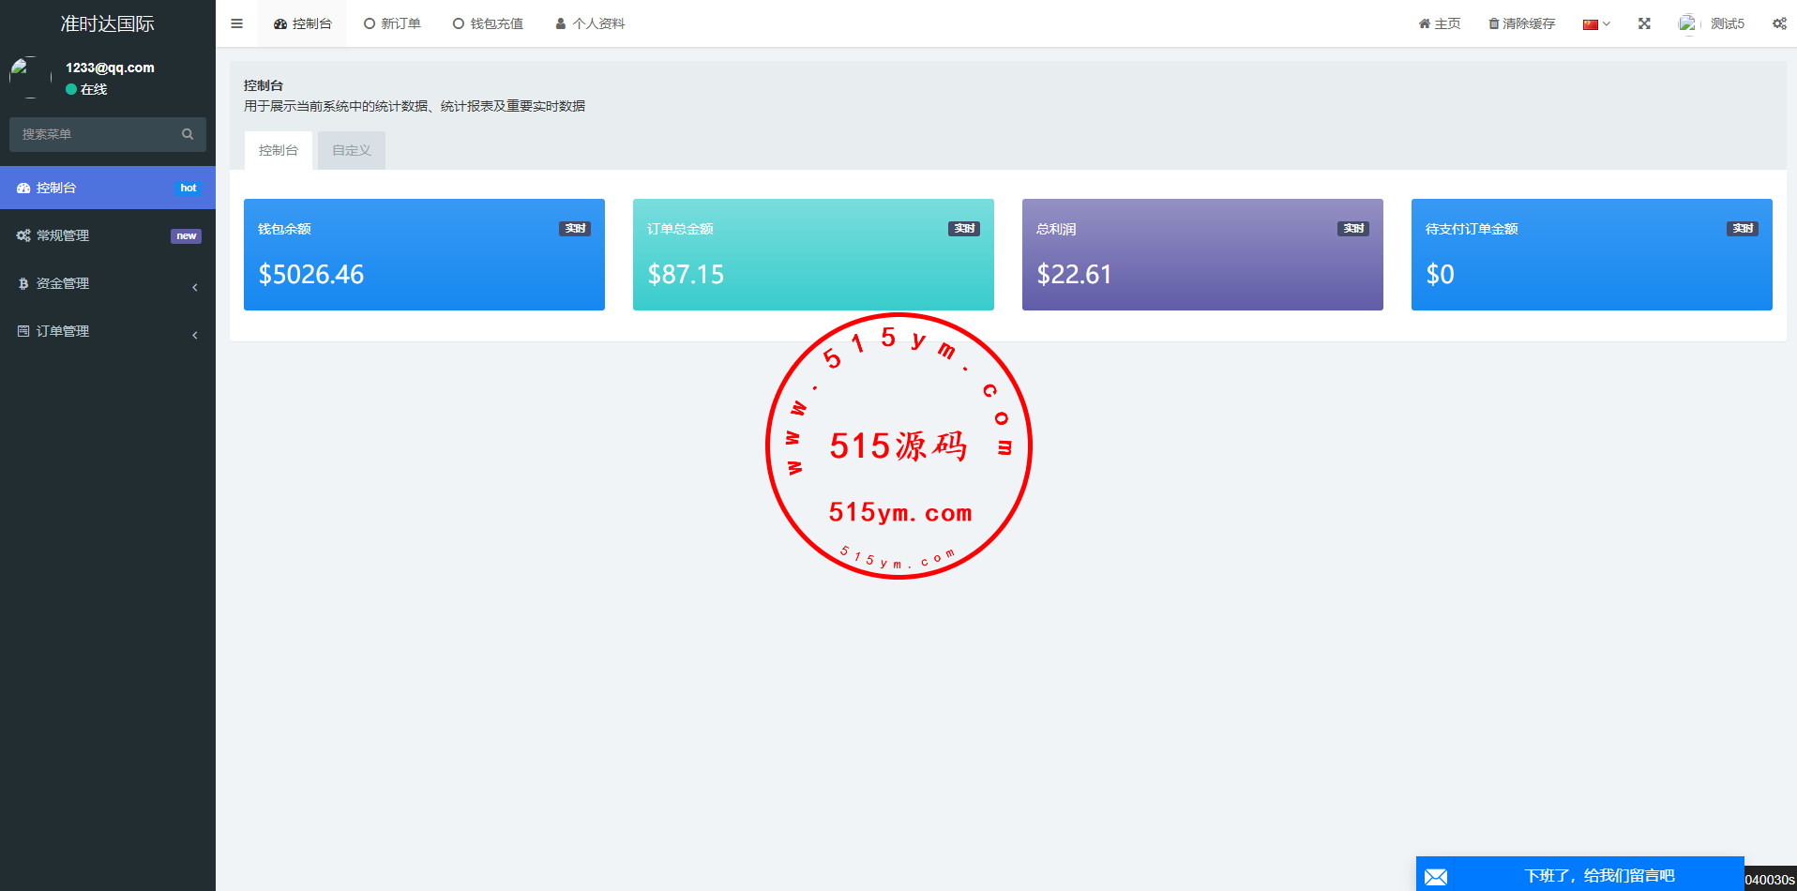Open settings gears icon in top bar
1797x891 pixels.
[x=1779, y=23]
